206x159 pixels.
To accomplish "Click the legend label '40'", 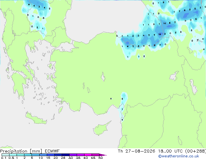I will (85, 158).
